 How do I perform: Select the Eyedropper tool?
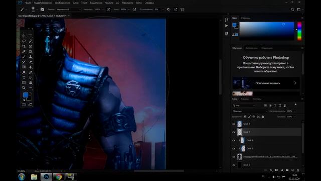click(x=24, y=51)
